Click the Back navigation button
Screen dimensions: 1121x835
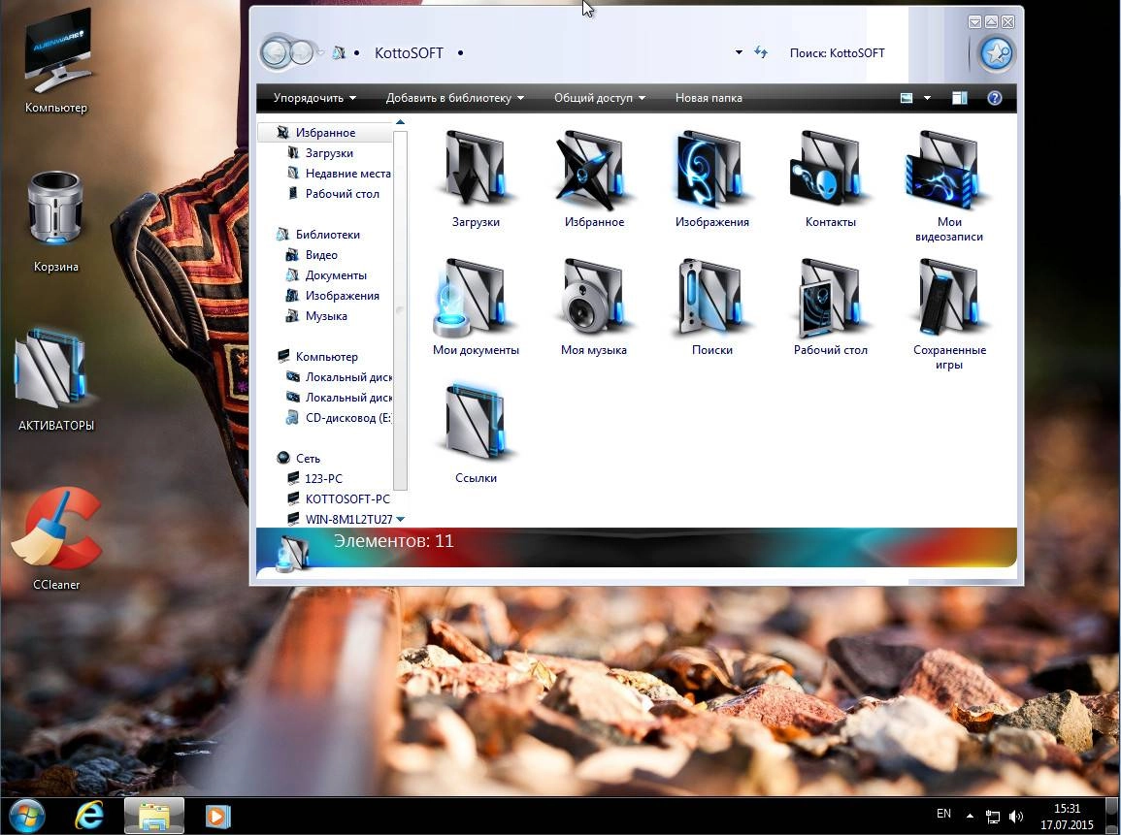[x=275, y=52]
